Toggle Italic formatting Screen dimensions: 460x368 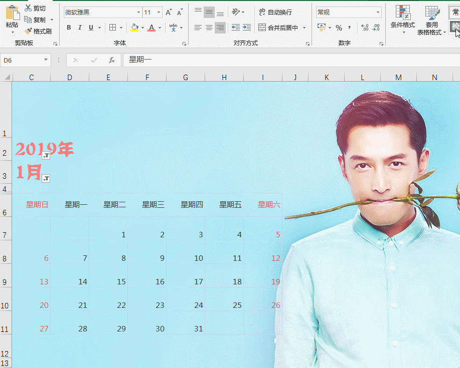coord(79,28)
